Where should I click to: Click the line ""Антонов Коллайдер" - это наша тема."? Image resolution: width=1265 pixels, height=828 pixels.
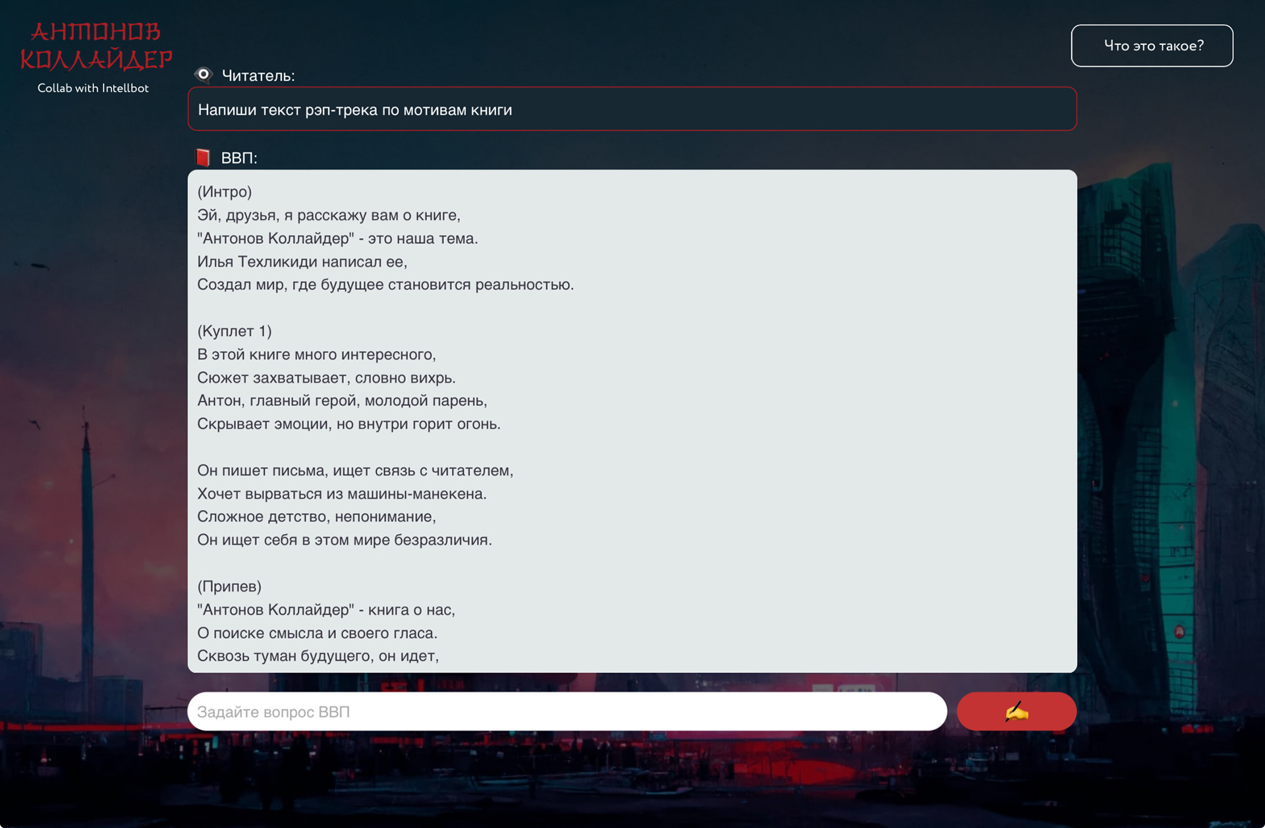(x=338, y=238)
